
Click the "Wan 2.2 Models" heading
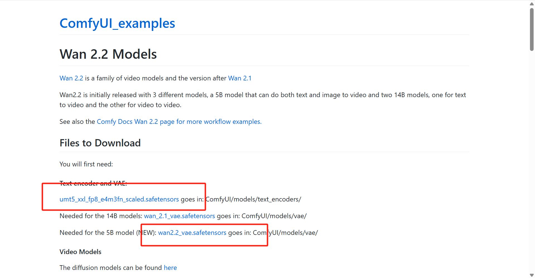pos(108,54)
